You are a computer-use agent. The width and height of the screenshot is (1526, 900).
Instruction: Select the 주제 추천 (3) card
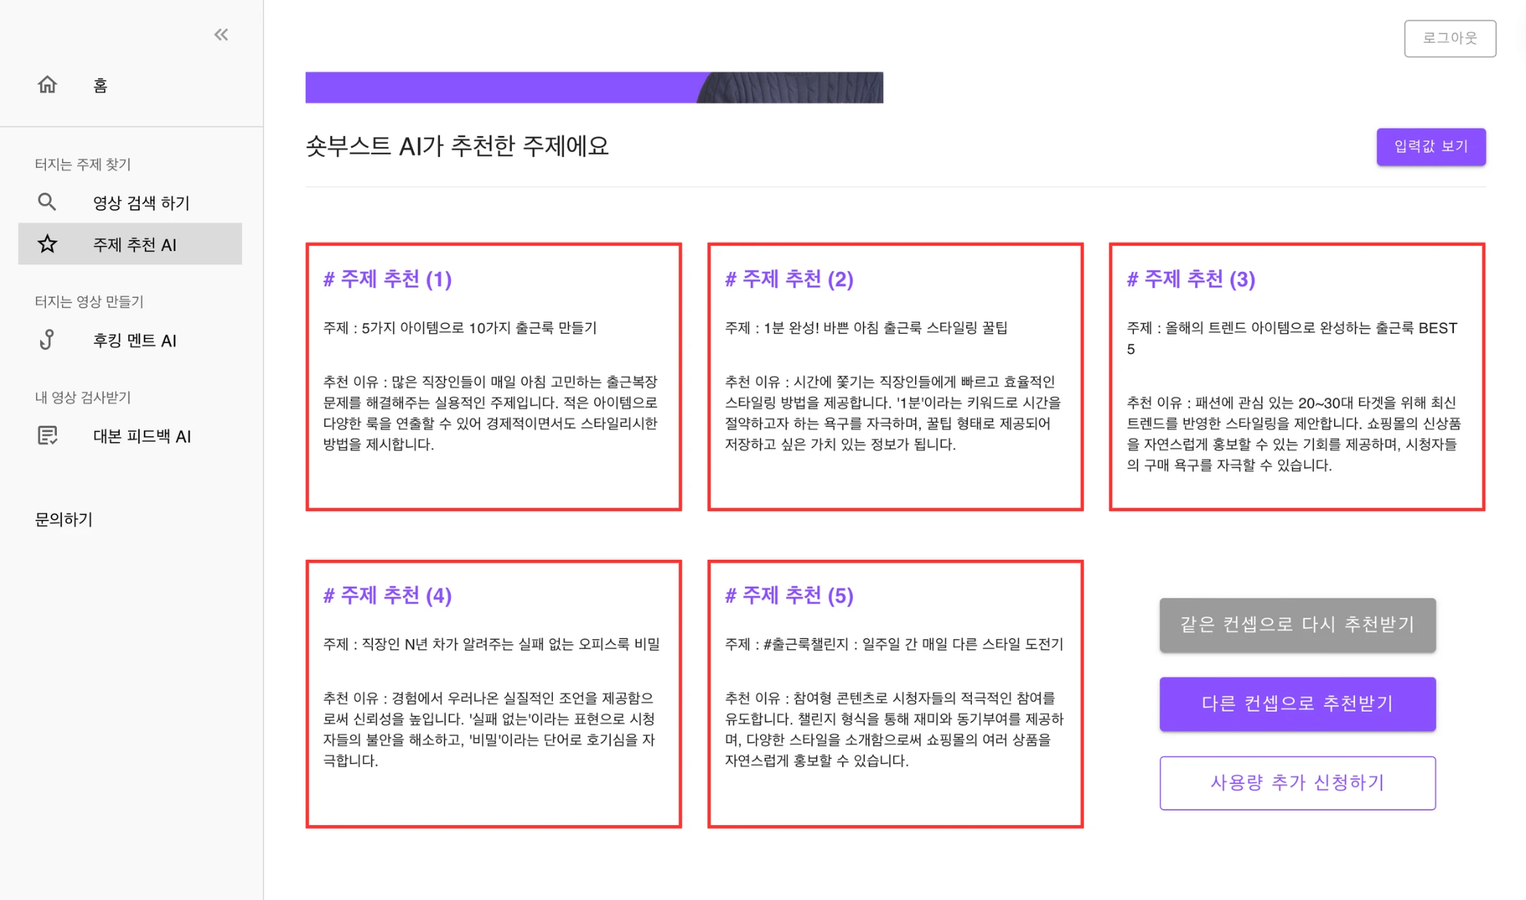[1297, 377]
